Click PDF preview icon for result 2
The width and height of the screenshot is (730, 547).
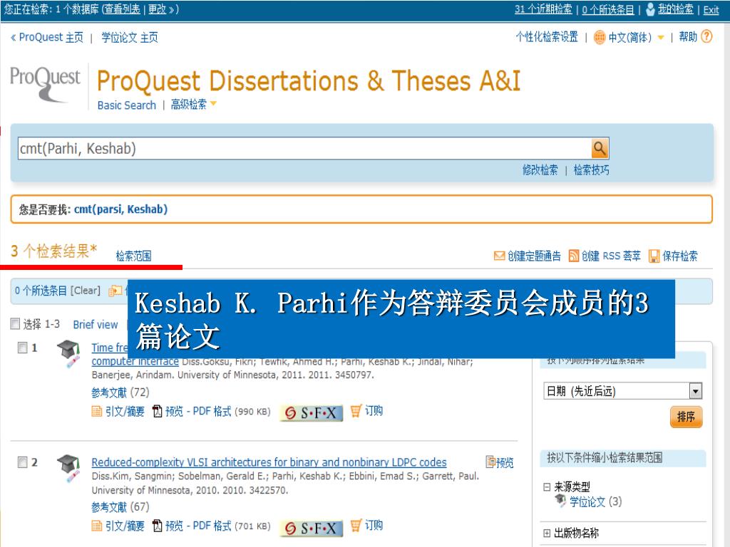pos(158,526)
